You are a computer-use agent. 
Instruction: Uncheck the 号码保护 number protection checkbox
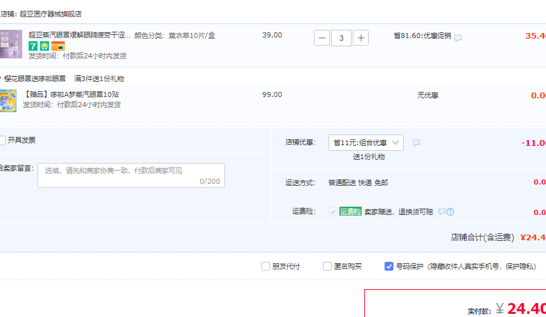pyautogui.click(x=389, y=266)
